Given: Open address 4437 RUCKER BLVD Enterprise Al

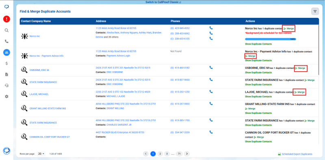Looking at the screenshot, I should (x=120, y=132).
